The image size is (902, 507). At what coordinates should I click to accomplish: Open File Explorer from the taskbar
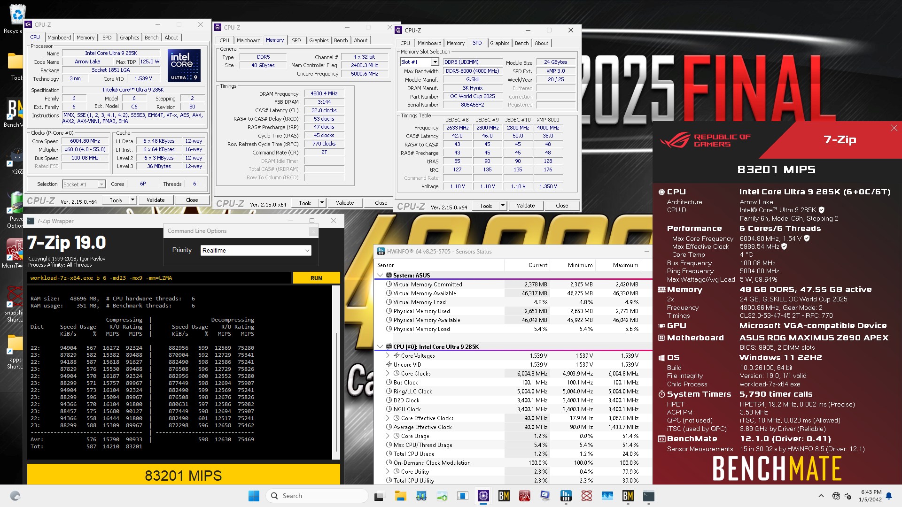click(x=400, y=496)
